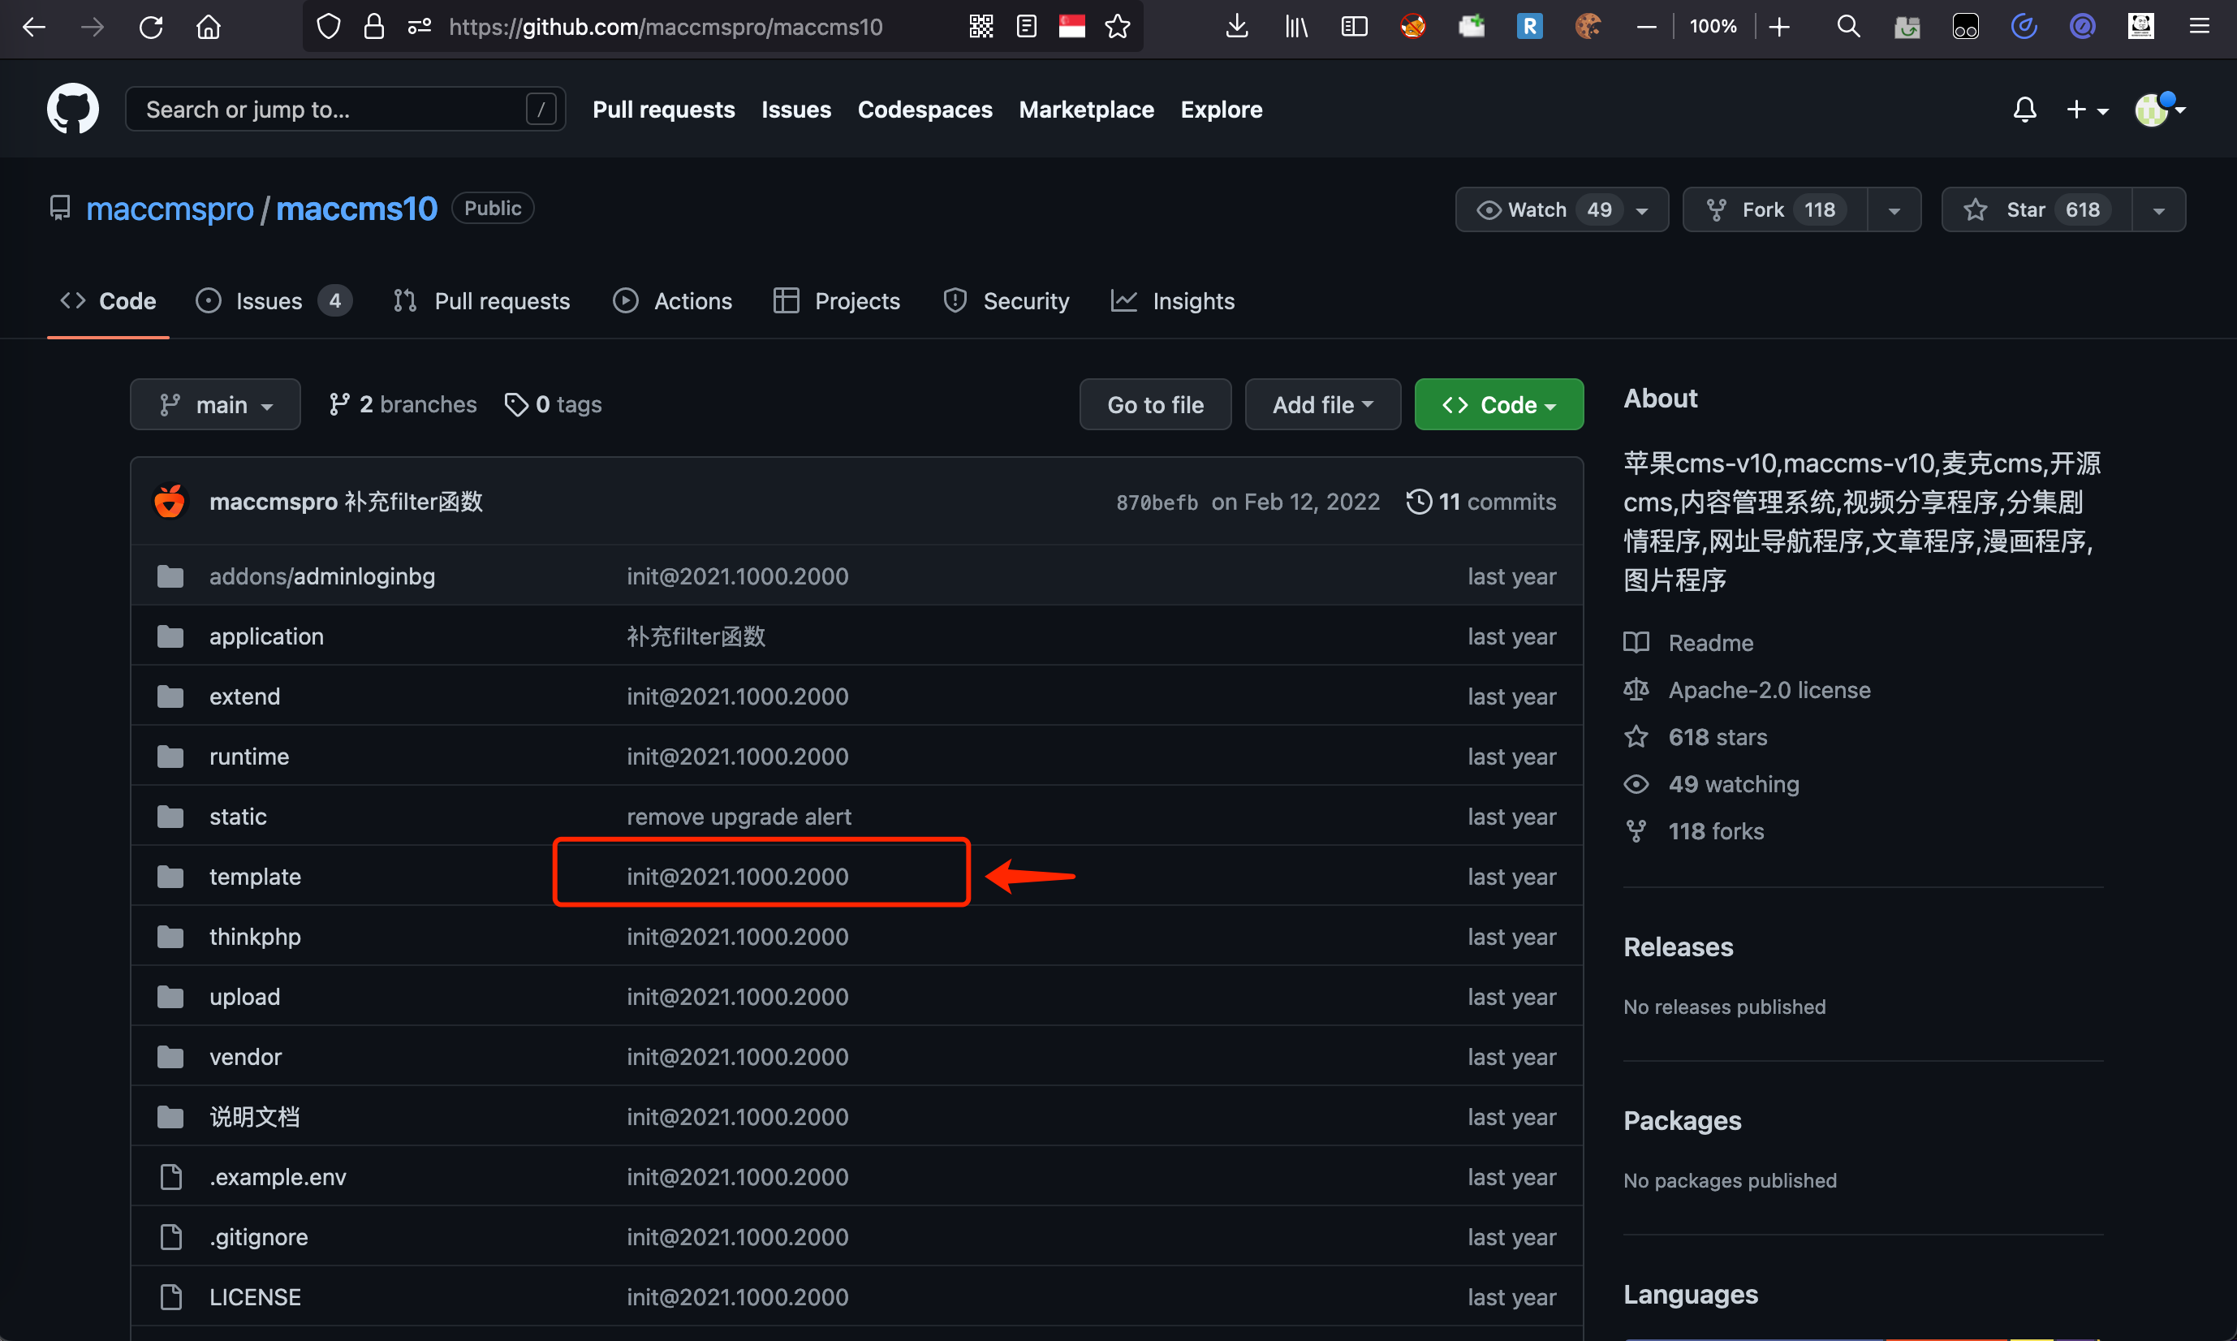Open the 11 commits history link
The width and height of the screenshot is (2237, 1341).
click(1481, 502)
